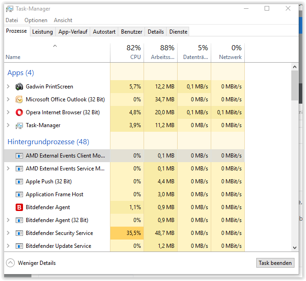Click the Bitdefender Update Service icon
This screenshot has width=306, height=281.
click(19, 246)
